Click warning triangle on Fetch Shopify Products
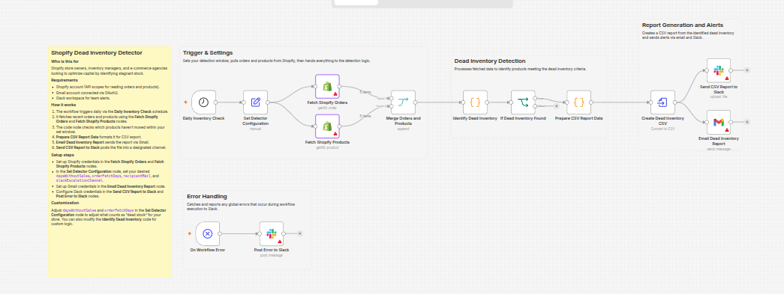This screenshot has height=294, width=784. 335,134
